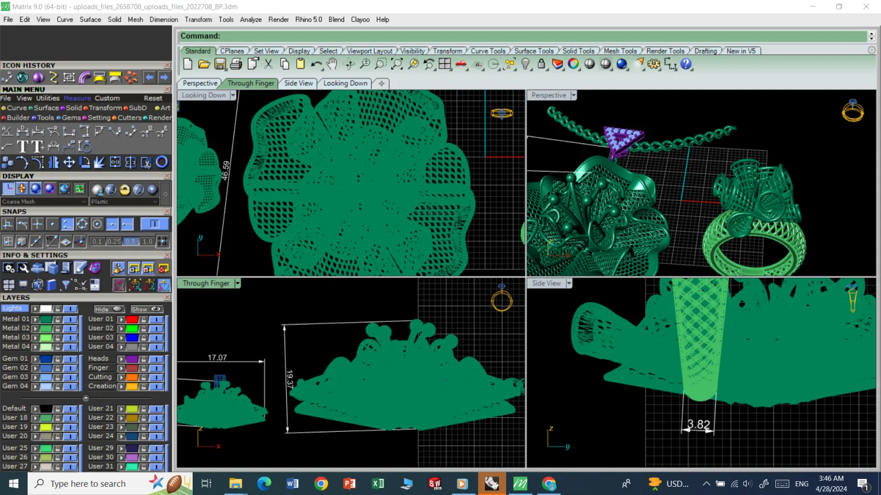The image size is (881, 495).
Task: Toggle visibility switch for Metal 01 layer
Action: pos(70,319)
